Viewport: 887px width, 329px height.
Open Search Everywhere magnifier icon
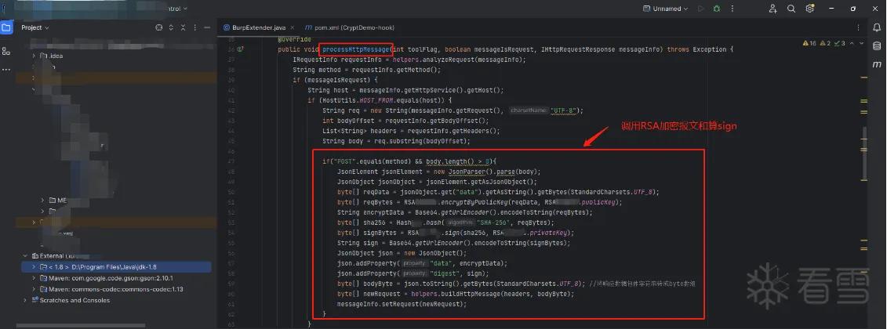(x=791, y=9)
